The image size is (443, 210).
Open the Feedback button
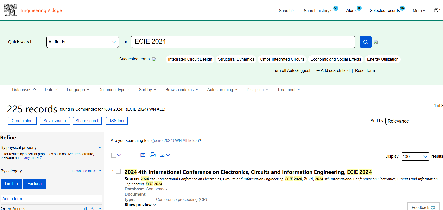click(x=423, y=207)
